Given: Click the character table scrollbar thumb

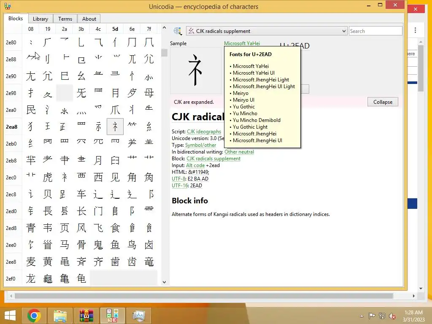Looking at the screenshot, I should tap(164, 52).
